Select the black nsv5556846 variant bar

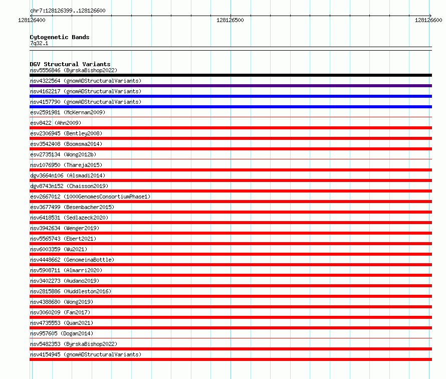pyautogui.click(x=231, y=75)
